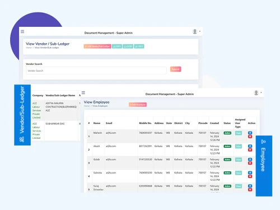Screen dimensions: 280x210
Task: Click blue edit icon for Subrata
Action: [x=250, y=172]
